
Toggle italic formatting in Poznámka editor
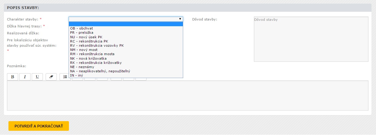pyautogui.click(x=25, y=77)
